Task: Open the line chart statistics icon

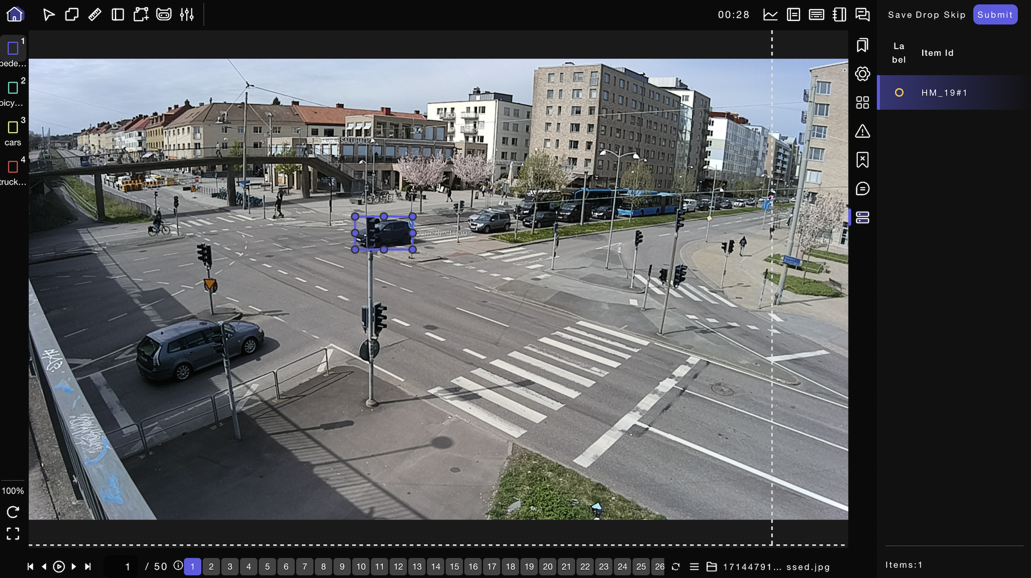Action: point(770,15)
